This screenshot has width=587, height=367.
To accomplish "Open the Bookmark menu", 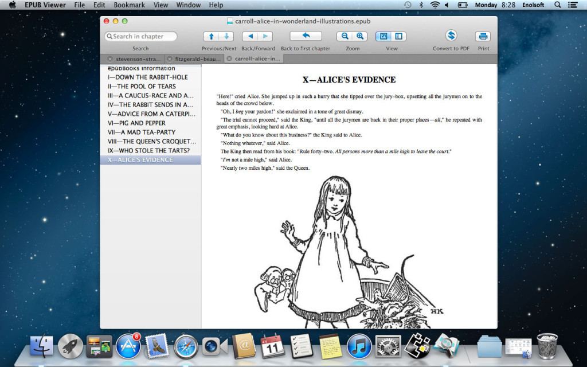I will (129, 5).
